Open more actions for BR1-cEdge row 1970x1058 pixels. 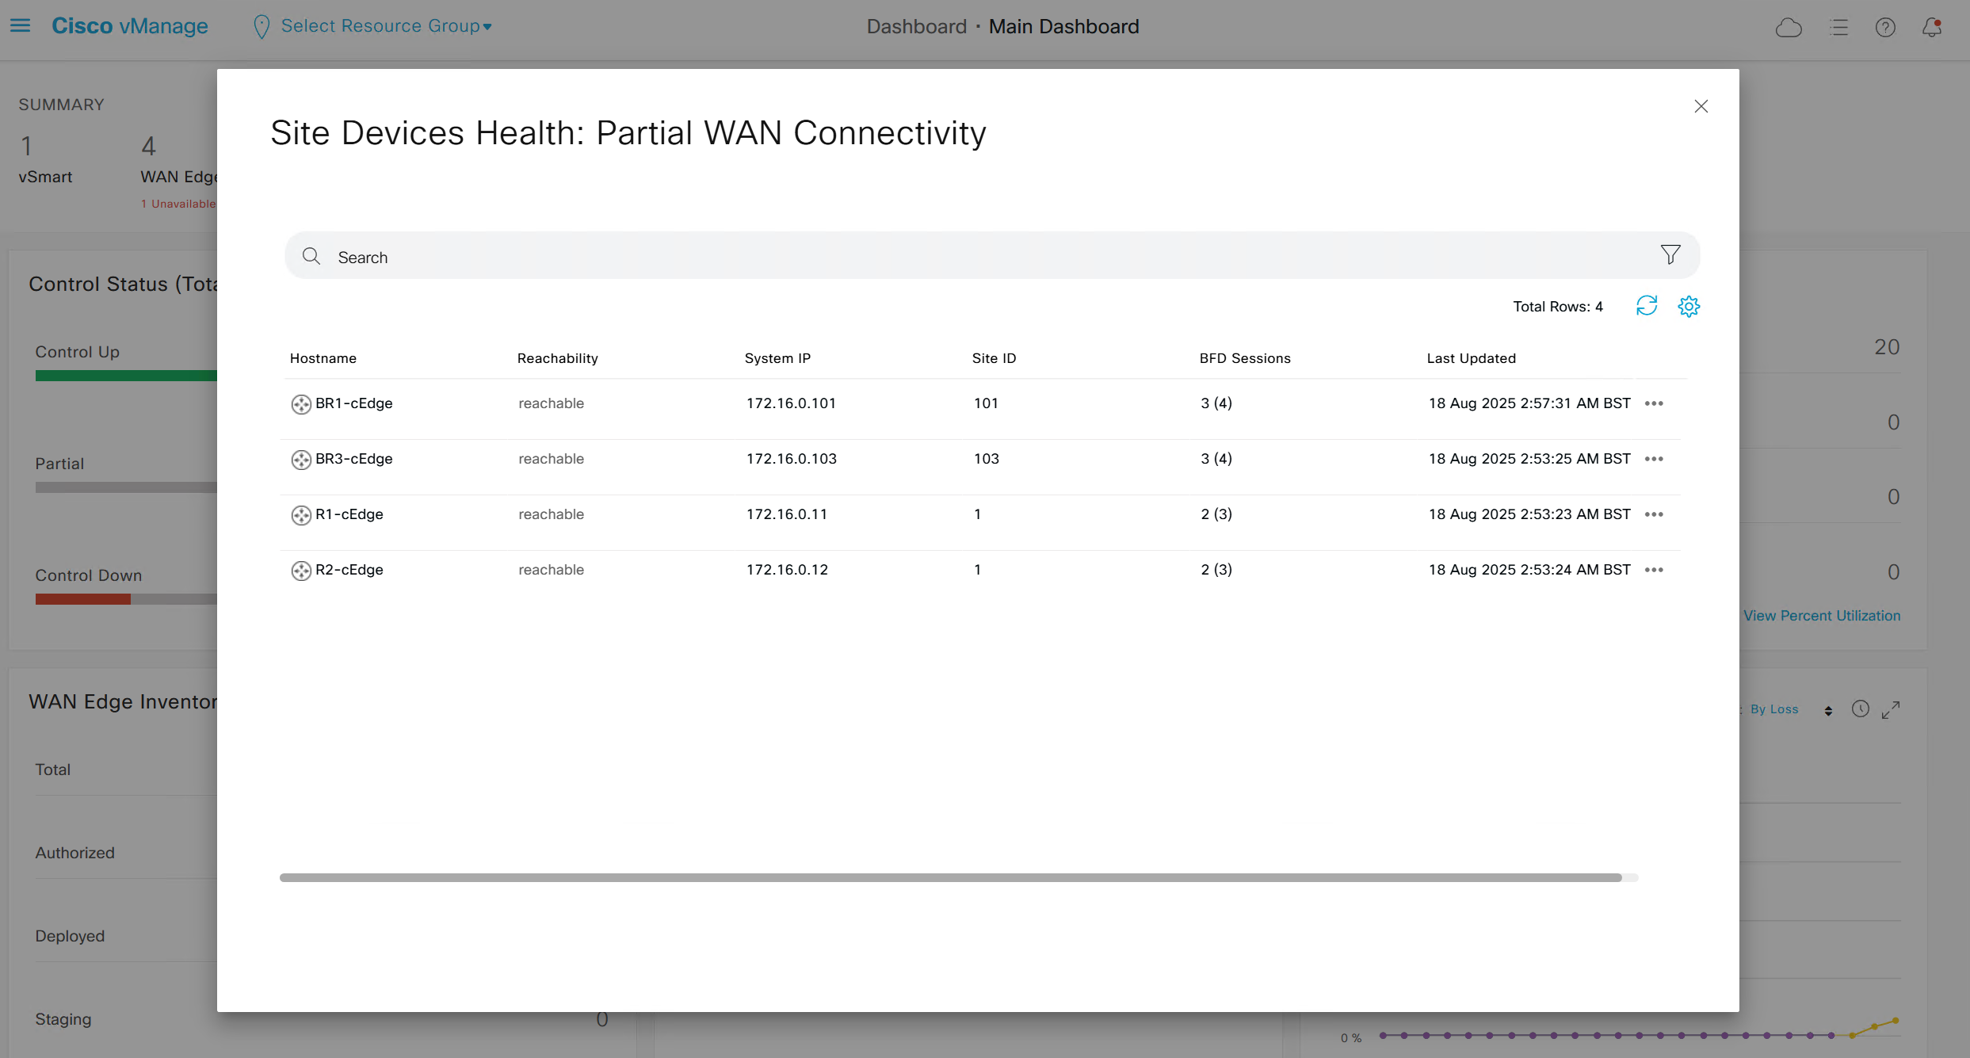[1654, 403]
